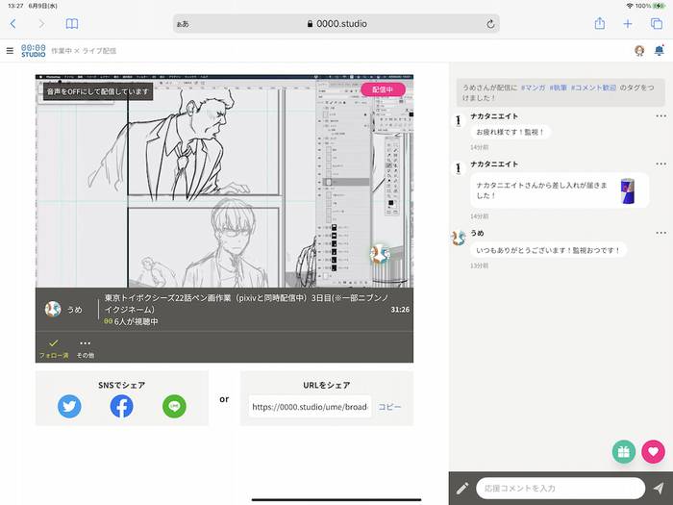Image resolution: width=673 pixels, height=505 pixels.
Task: Click the stream title 東京トイボクシーズ22話
Action: coord(246,303)
